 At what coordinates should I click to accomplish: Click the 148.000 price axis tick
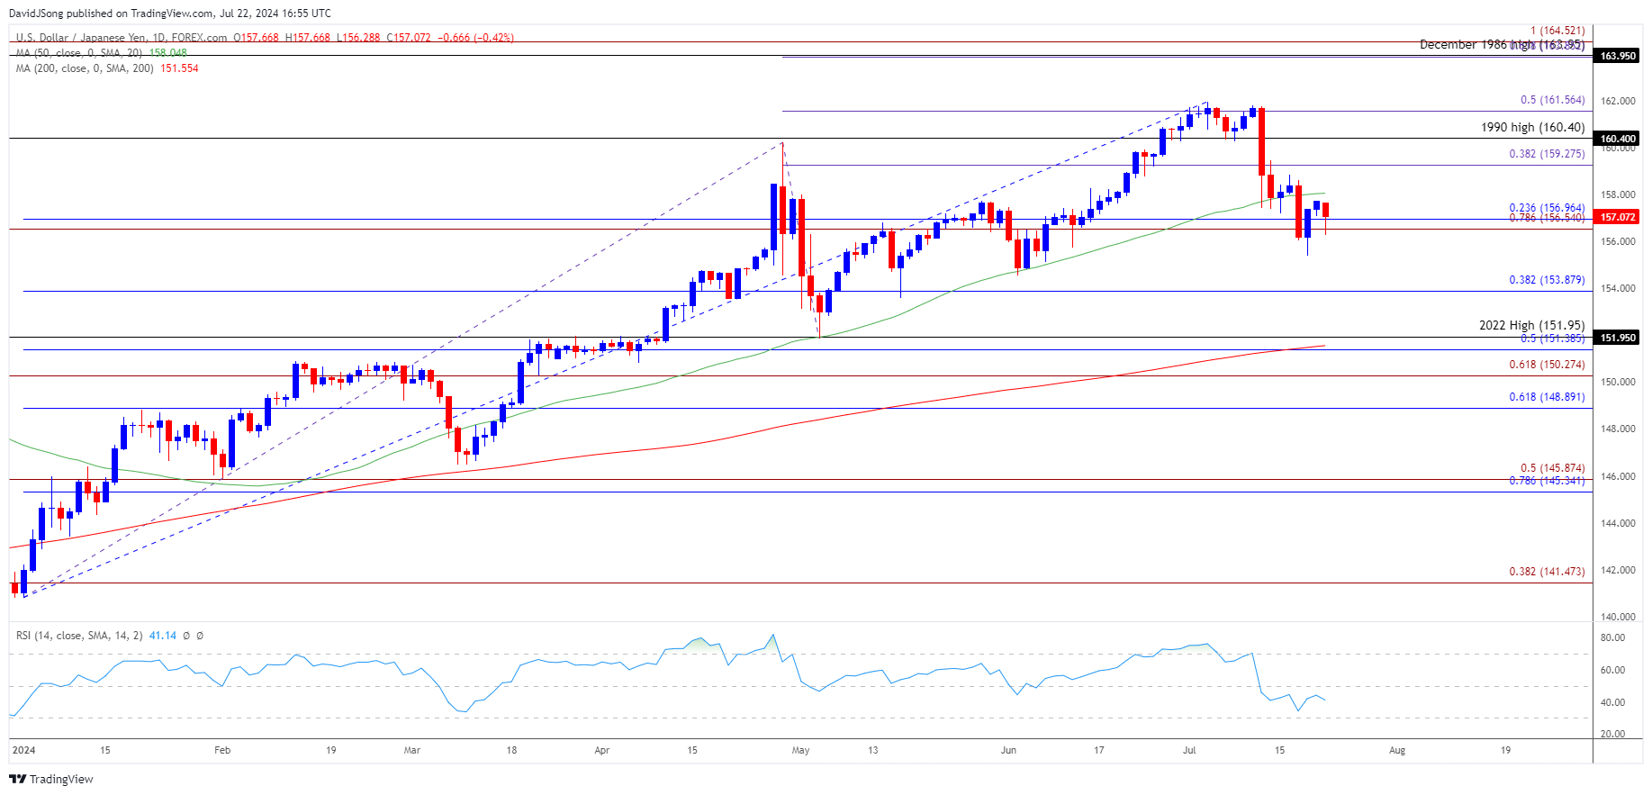[1618, 429]
